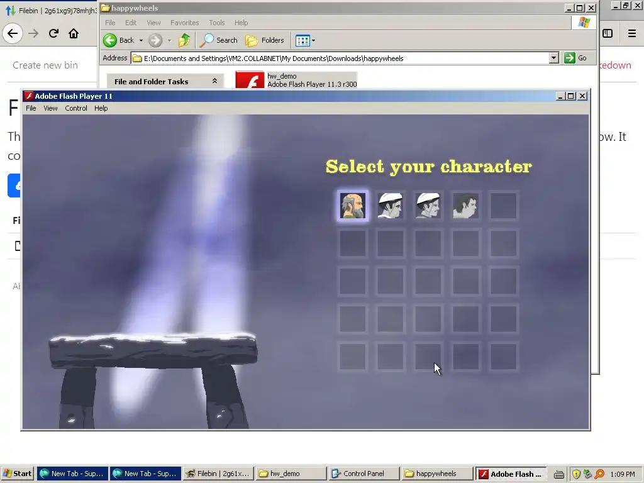Viewport: 644px width, 483px height.
Task: Open Tools menu in happywheels Explorer window
Action: click(x=216, y=23)
